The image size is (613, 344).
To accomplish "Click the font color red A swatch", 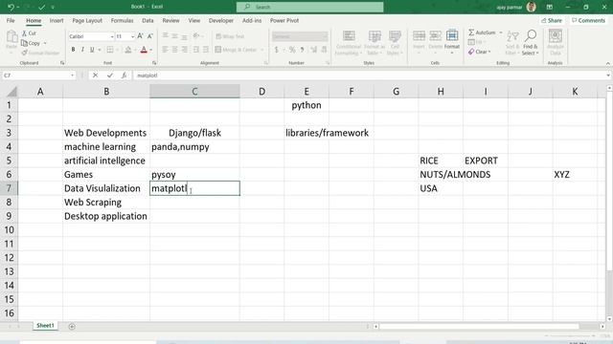I will (144, 50).
